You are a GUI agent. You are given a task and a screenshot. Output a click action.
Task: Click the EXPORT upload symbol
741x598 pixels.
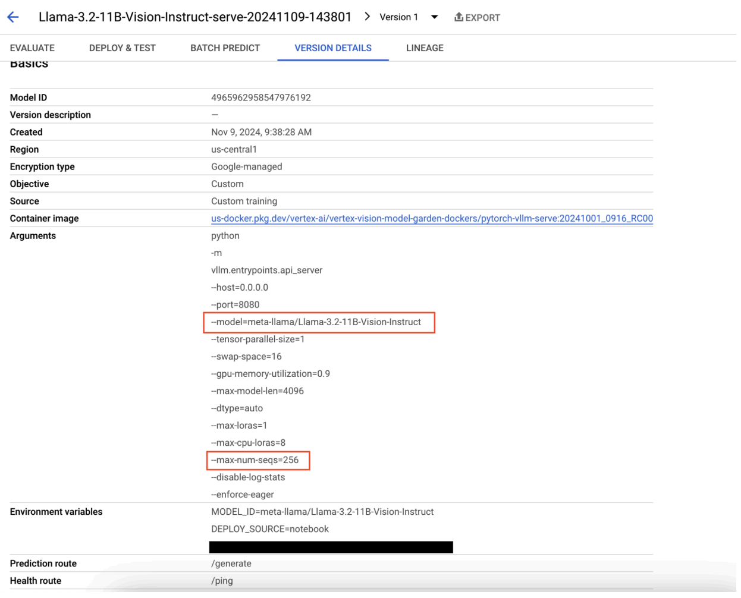pyautogui.click(x=459, y=17)
